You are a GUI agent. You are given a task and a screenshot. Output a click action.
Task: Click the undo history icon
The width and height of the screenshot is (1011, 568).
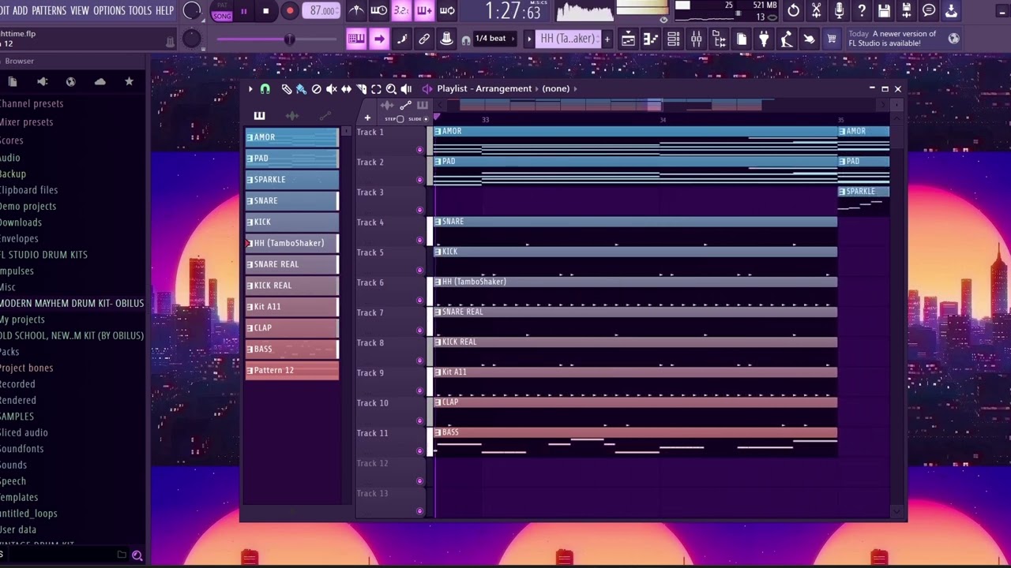coord(794,10)
